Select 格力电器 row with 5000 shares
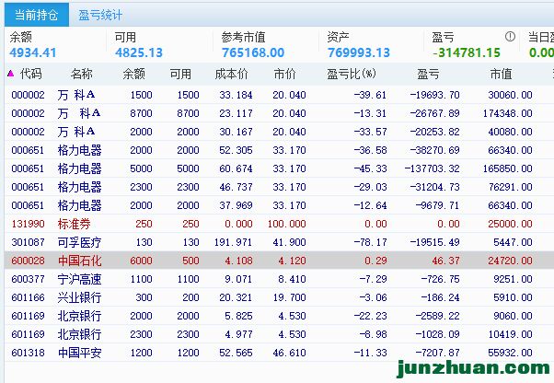 click(x=279, y=168)
